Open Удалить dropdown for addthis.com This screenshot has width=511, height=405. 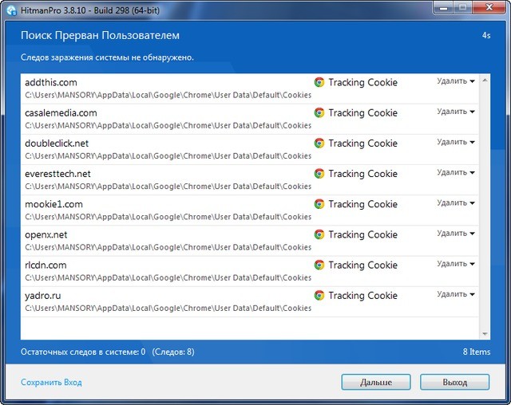pyautogui.click(x=456, y=81)
